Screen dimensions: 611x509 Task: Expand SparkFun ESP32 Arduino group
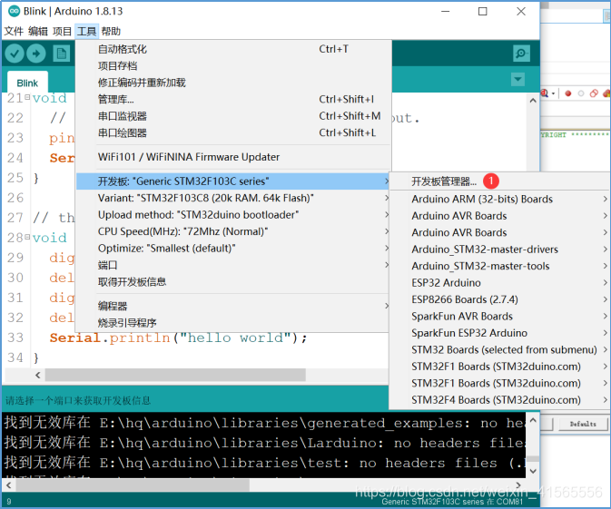pos(499,333)
